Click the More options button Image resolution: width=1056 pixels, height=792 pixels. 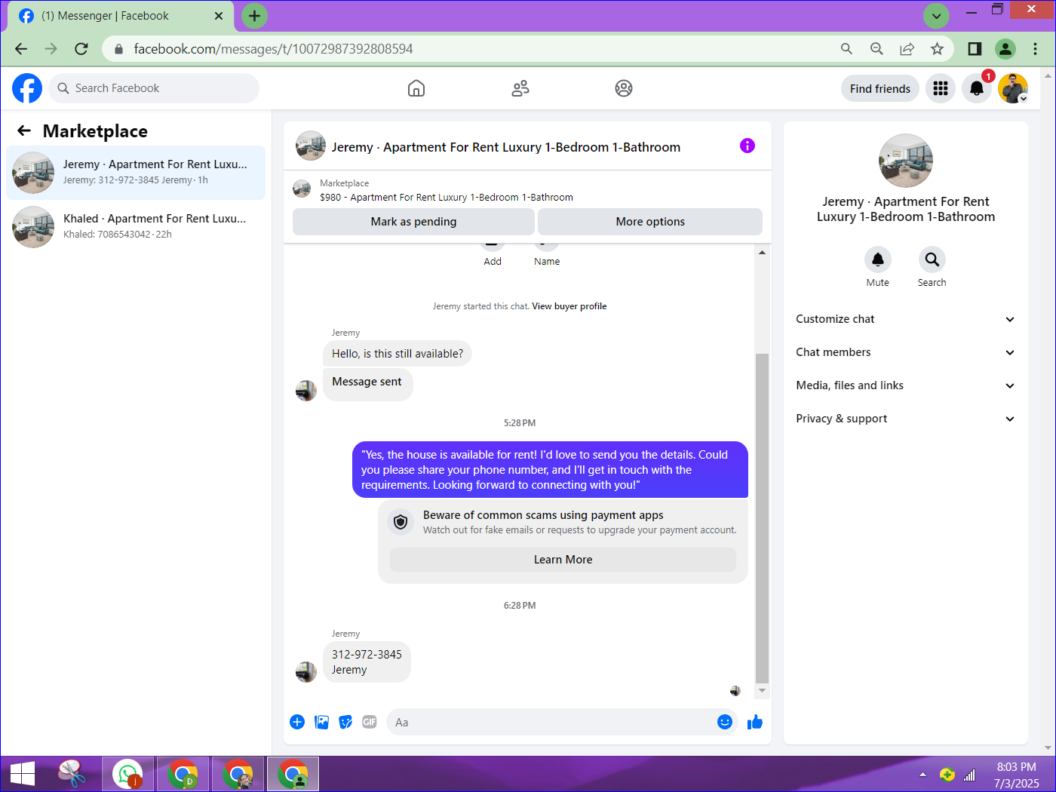(650, 222)
